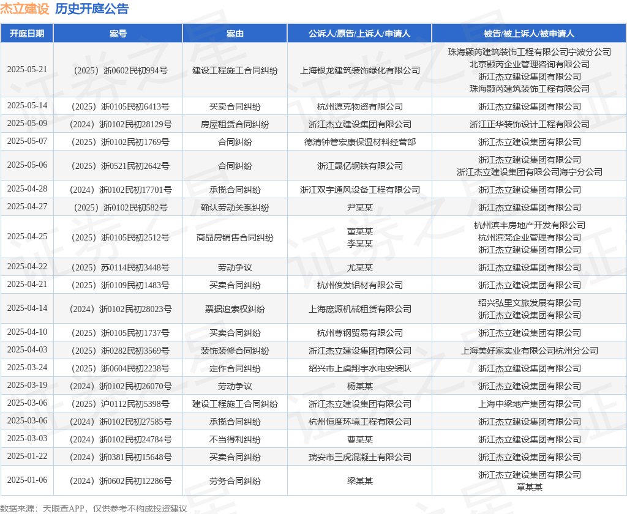Click plaintiff 德清钟管宏康保温材料经营部

360,142
